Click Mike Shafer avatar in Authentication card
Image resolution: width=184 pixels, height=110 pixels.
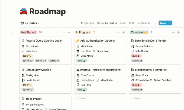click(x=78, y=46)
